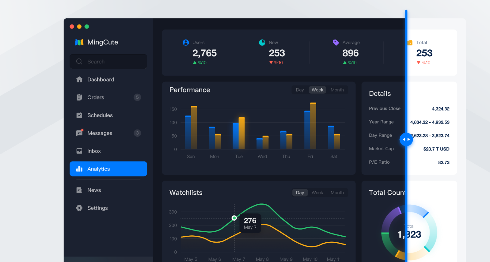
Task: Click the MingCute logo icon
Action: [x=79, y=42]
